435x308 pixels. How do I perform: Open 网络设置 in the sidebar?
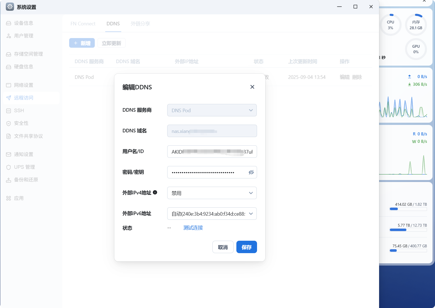point(32,85)
